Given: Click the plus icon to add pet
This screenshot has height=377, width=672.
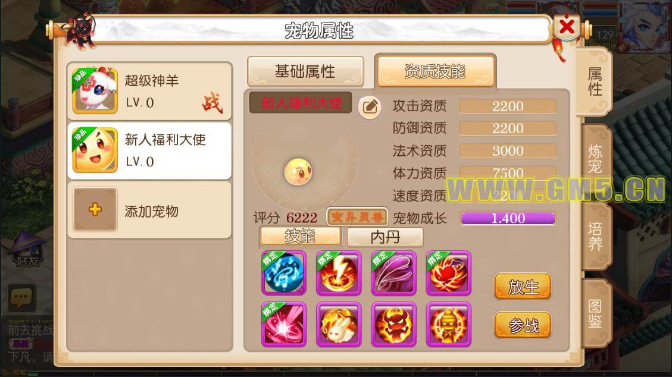Looking at the screenshot, I should coord(95,209).
